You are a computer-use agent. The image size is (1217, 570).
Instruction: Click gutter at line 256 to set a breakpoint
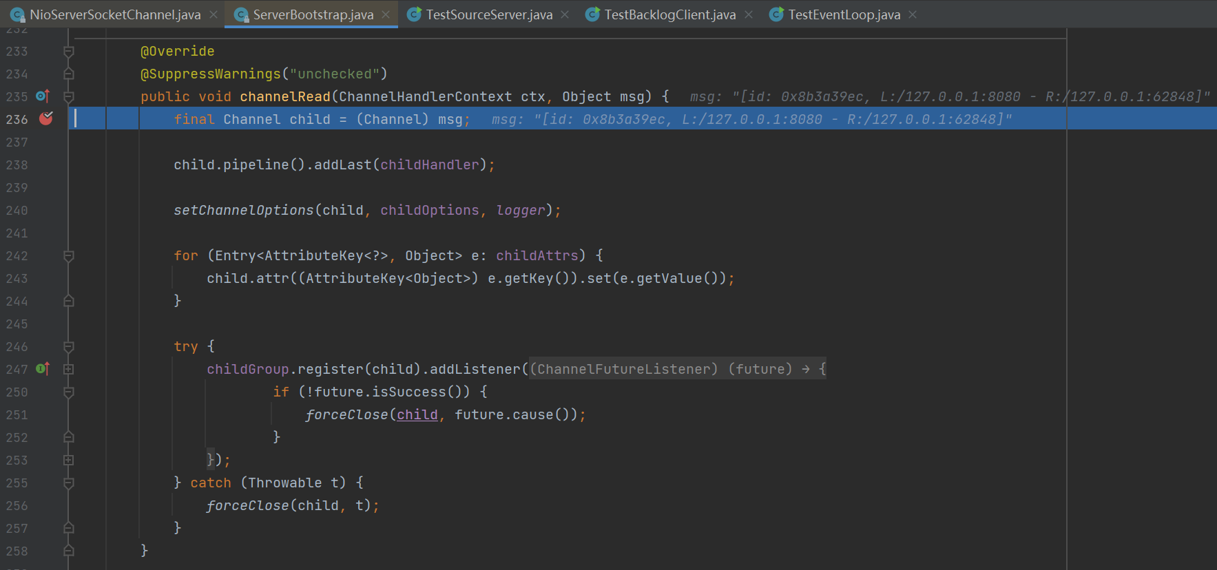(x=46, y=505)
